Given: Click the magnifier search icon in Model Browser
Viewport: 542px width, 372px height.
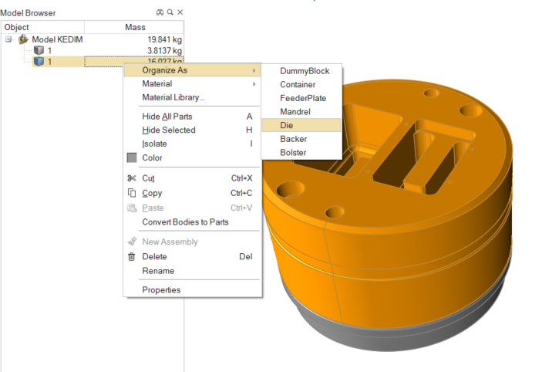Looking at the screenshot, I should pyautogui.click(x=170, y=13).
